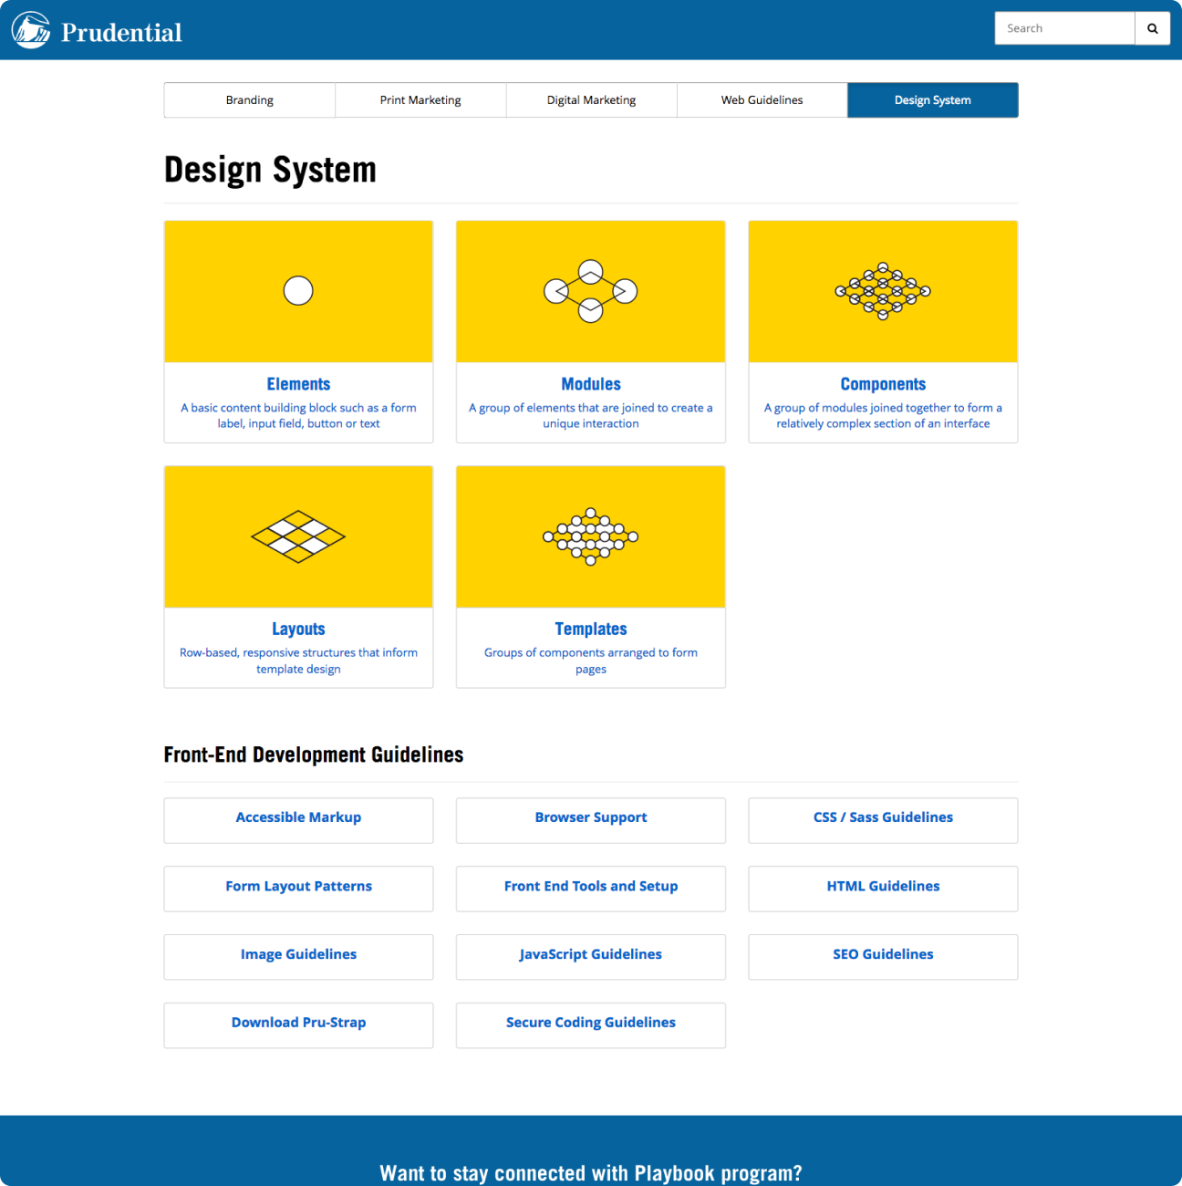Open Form Layout Patterns
Image resolution: width=1182 pixels, height=1186 pixels.
298,889
